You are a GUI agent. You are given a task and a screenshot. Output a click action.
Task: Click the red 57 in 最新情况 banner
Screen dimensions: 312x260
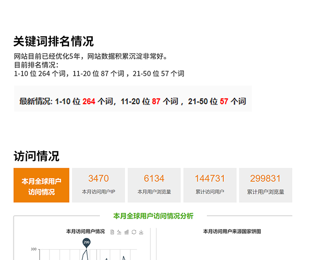pyautogui.click(x=224, y=102)
